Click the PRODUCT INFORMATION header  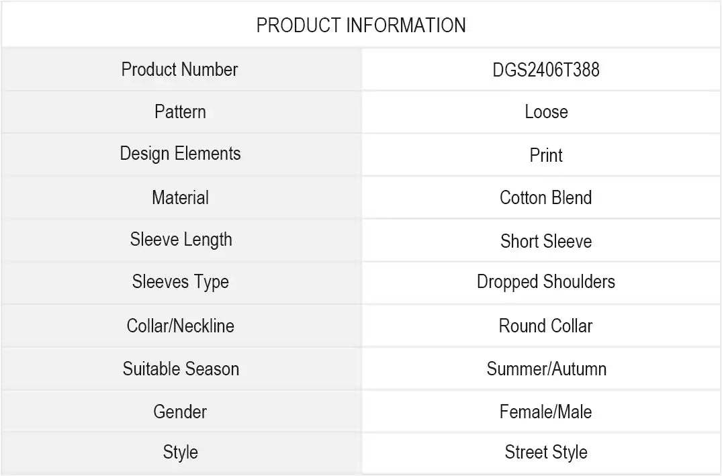click(x=361, y=26)
